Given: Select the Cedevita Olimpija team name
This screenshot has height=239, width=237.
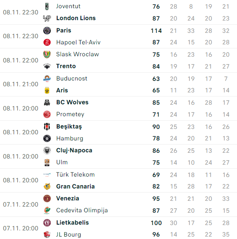Looking at the screenshot, I should (x=82, y=210).
